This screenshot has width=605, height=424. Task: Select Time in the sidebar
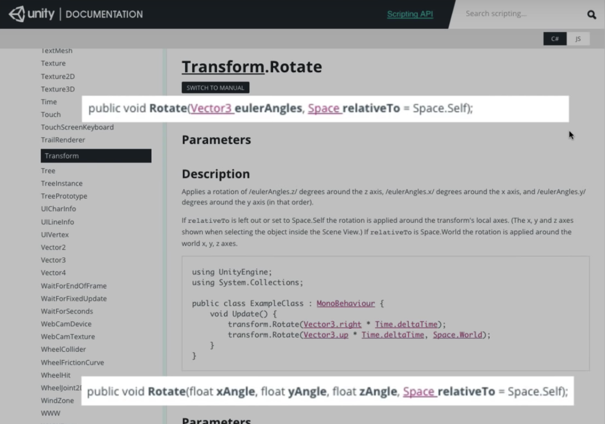pos(48,102)
